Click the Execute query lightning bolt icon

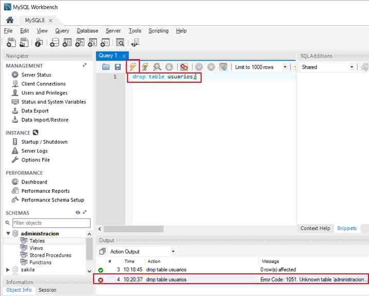click(133, 67)
